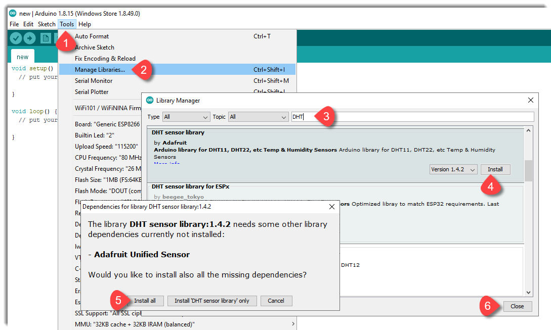Open the SSL Support menu entry

click(x=108, y=313)
